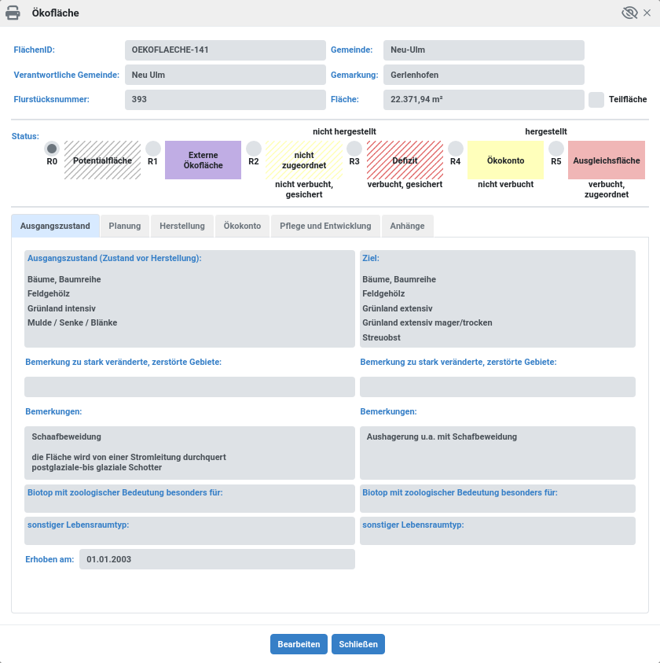Screen dimensions: 660x663
Task: Click the Bearbeiten button
Action: [x=299, y=643]
